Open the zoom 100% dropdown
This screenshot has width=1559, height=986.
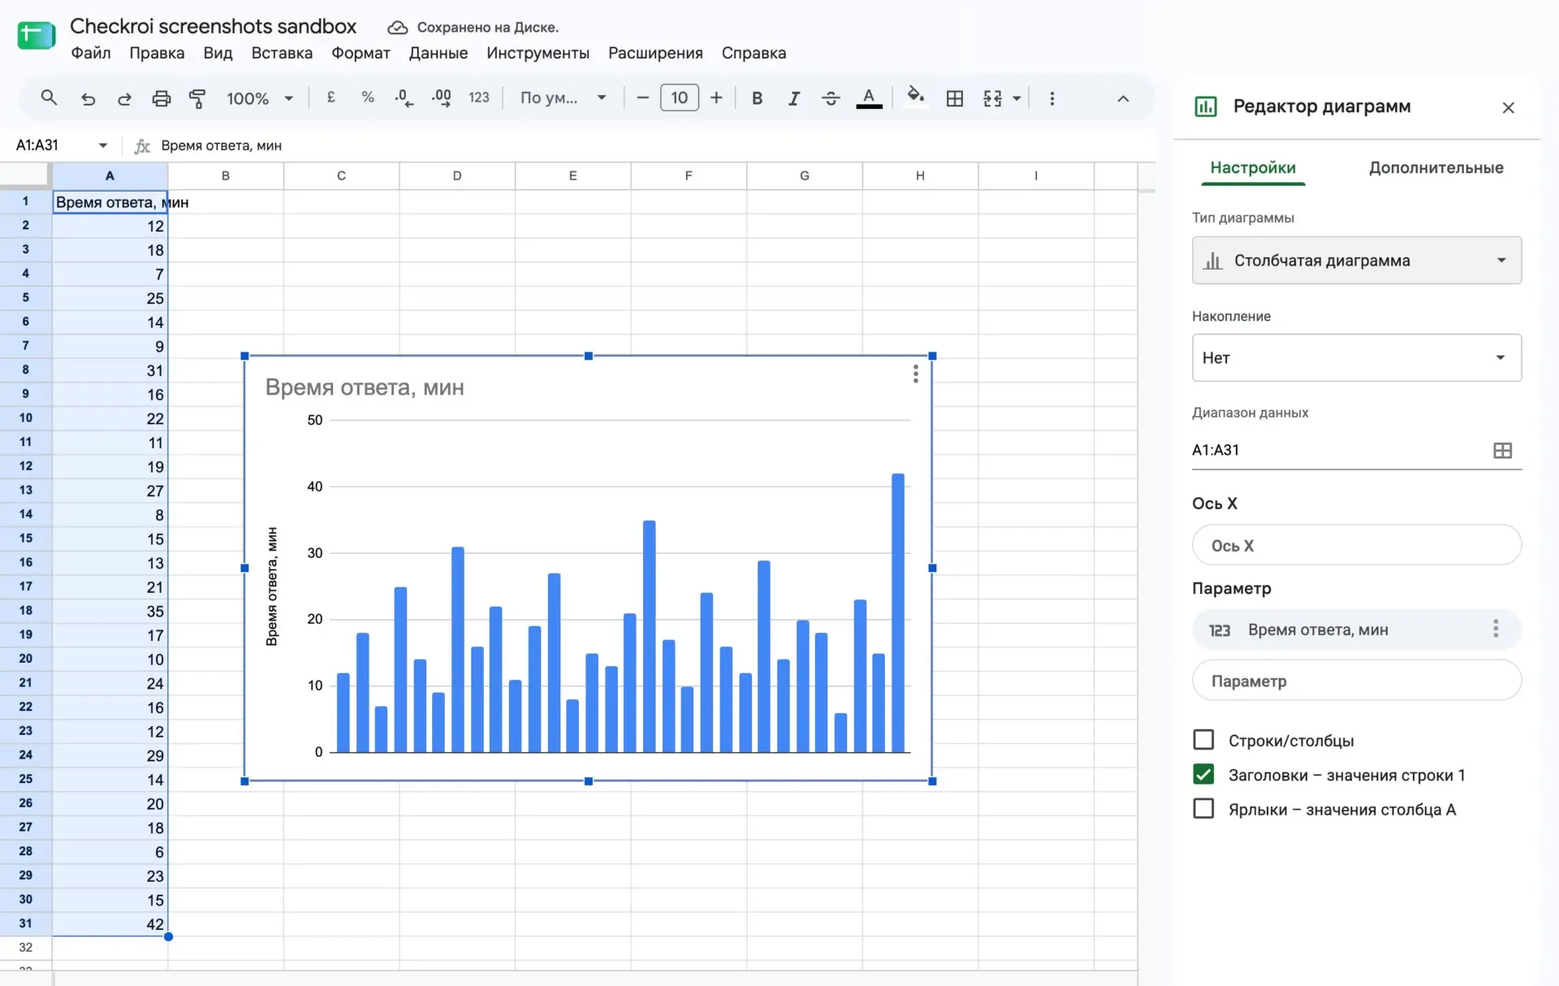(259, 98)
